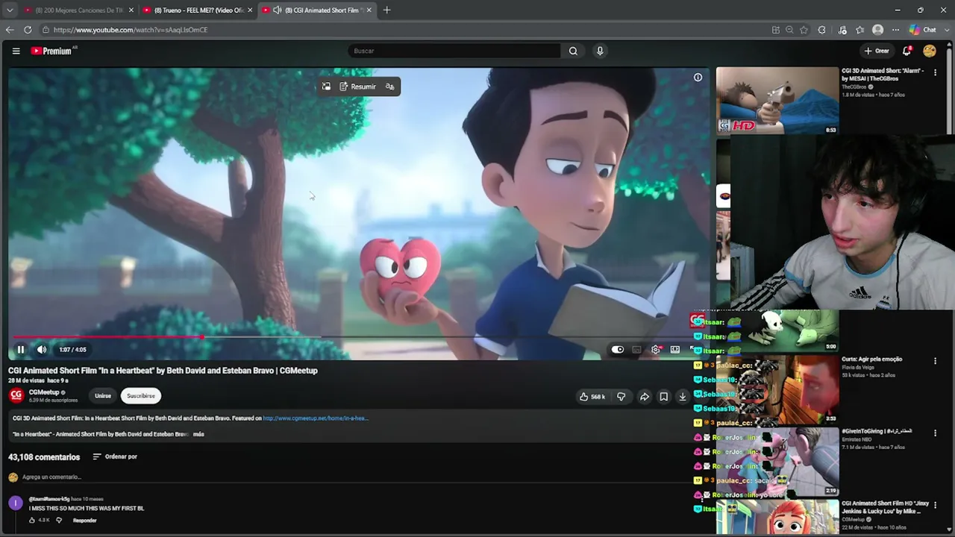
Task: Select the 'CGI Animated Short Film' tab
Action: click(316, 10)
